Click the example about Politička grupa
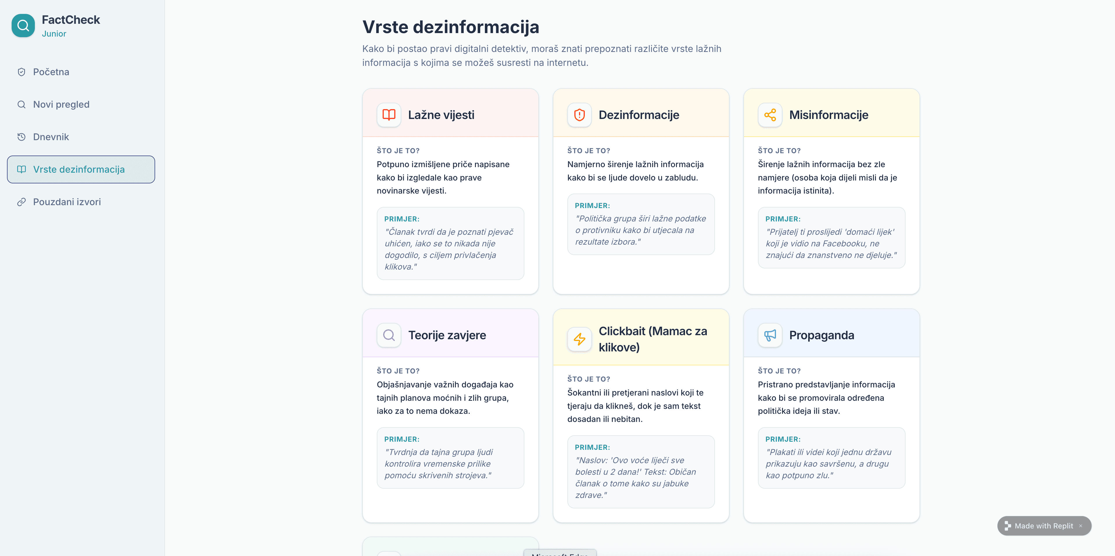The height and width of the screenshot is (556, 1115). coord(641,230)
